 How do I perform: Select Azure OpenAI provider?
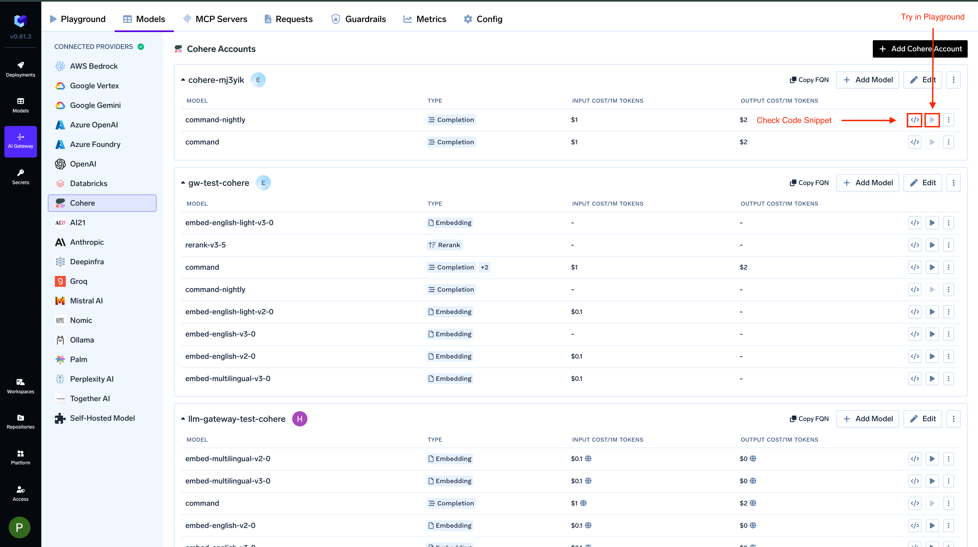tap(102, 125)
